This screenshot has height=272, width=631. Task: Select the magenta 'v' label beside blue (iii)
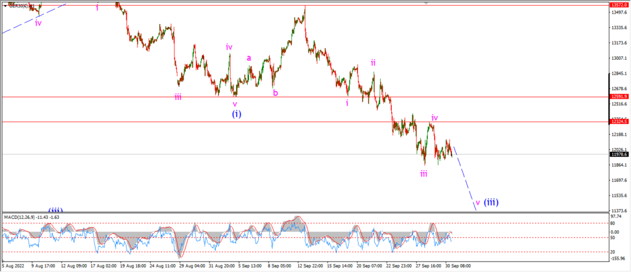(478, 202)
